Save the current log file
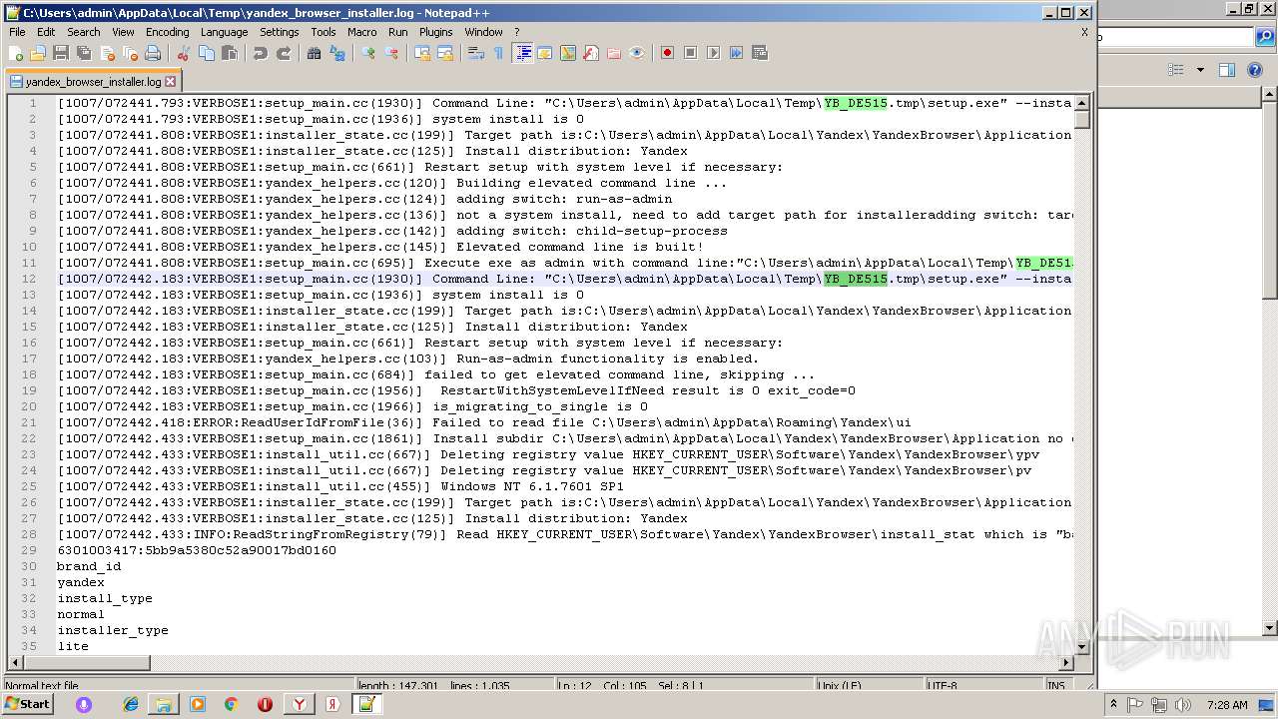 61,53
